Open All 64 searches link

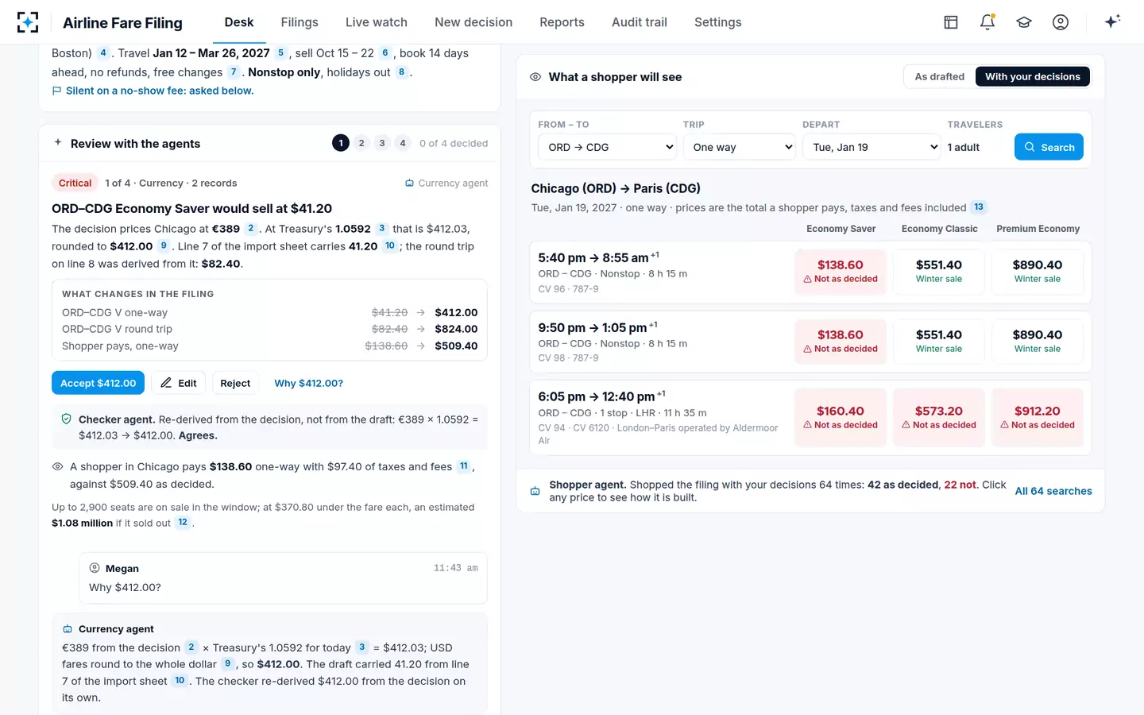tap(1053, 491)
